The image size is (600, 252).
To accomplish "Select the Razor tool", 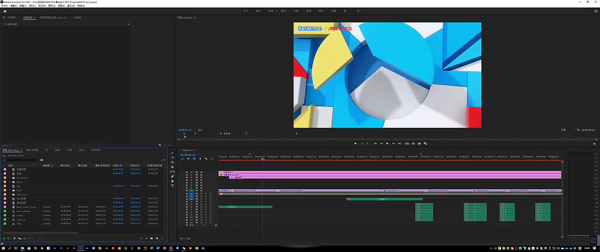I will [x=172, y=167].
